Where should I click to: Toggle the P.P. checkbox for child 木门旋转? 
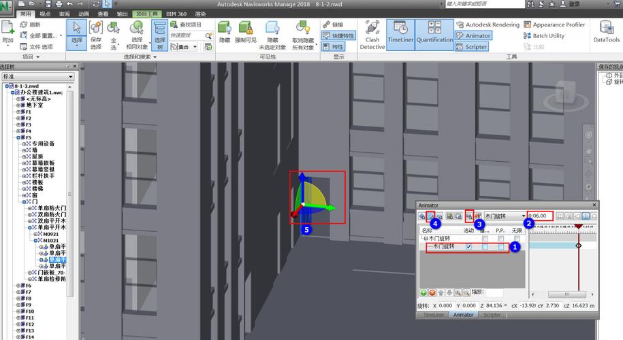501,247
